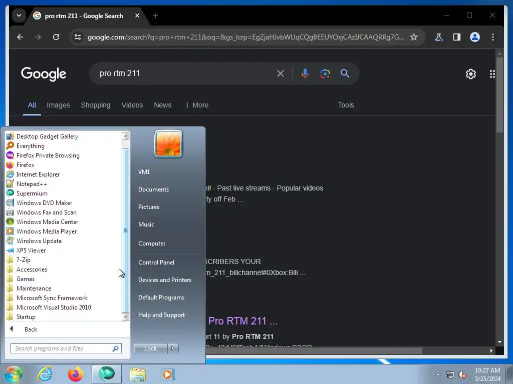Open Windows Update

click(x=39, y=240)
